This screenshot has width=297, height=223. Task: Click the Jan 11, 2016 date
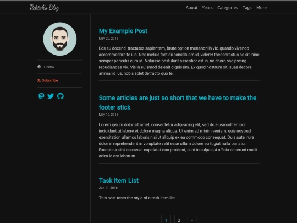108,188
